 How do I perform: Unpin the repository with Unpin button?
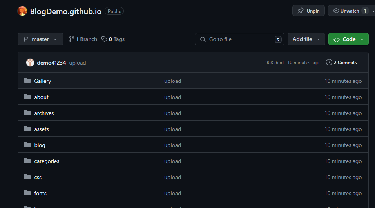point(308,11)
